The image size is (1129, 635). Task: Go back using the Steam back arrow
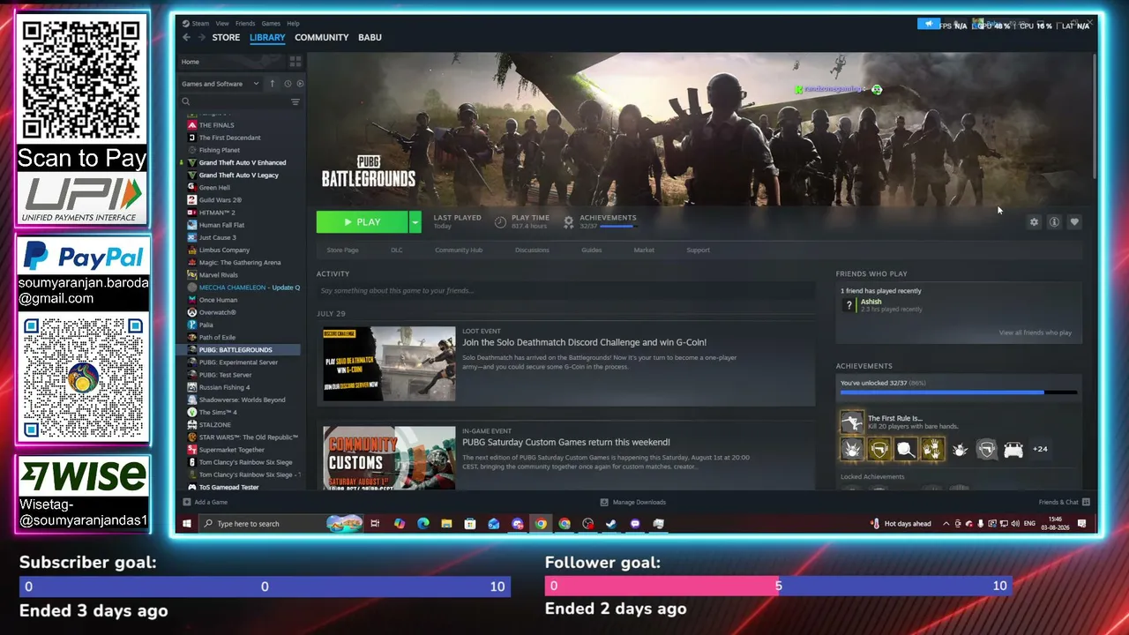coord(186,37)
